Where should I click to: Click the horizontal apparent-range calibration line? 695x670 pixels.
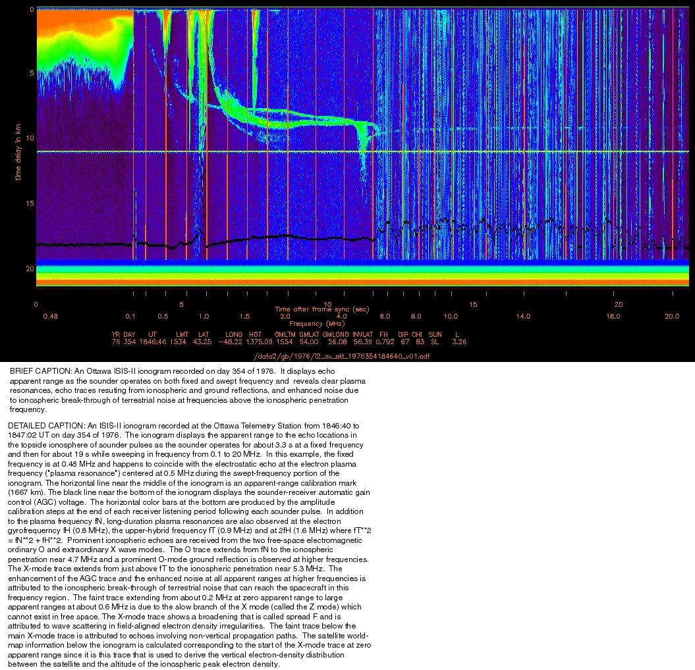362,152
